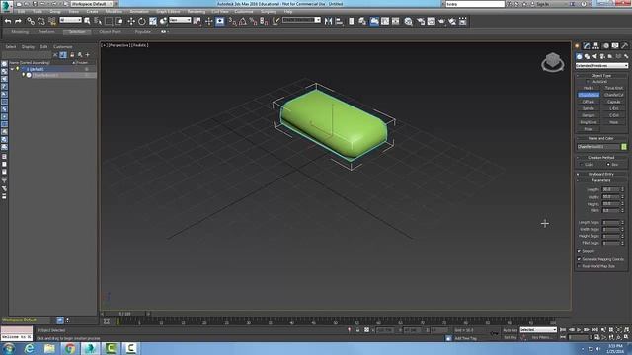This screenshot has height=355, width=632.
Task: Collapse the 0 (default) layer tree
Action: pos(12,69)
